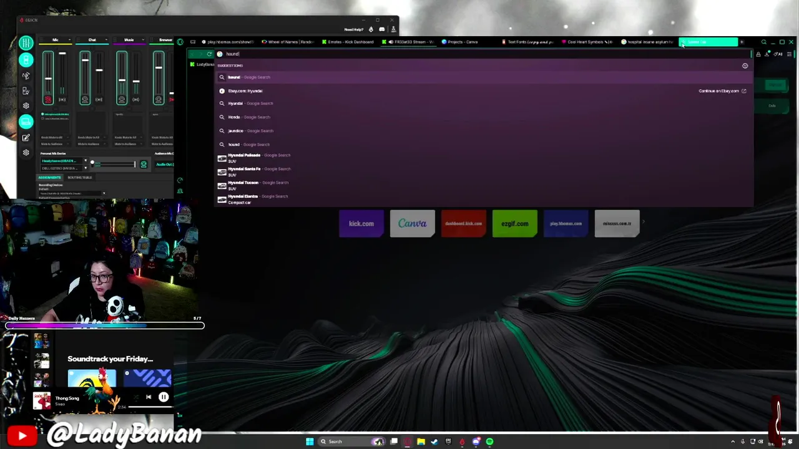The height and width of the screenshot is (449, 799).
Task: Open the Discord icon in BEACN header
Action: 382,29
